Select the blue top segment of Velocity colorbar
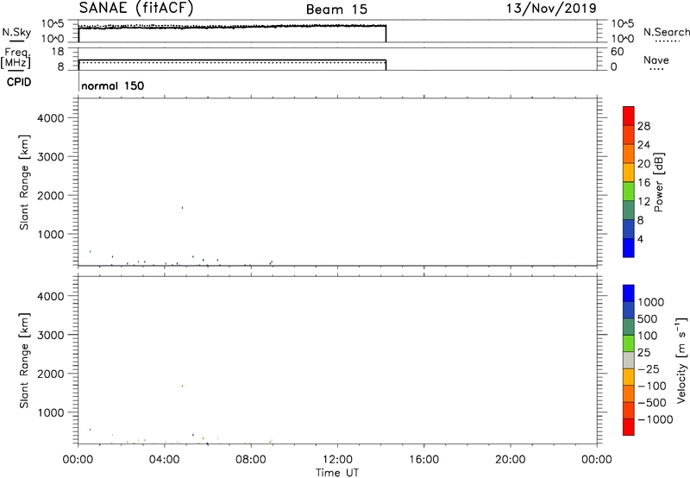Image resolution: width=690 pixels, height=478 pixels. tap(629, 293)
